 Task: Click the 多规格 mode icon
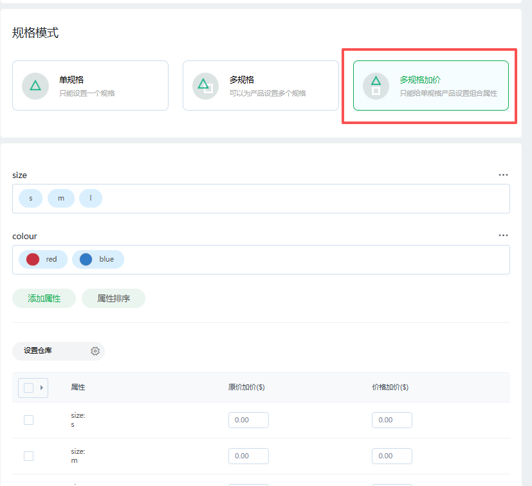[x=206, y=85]
